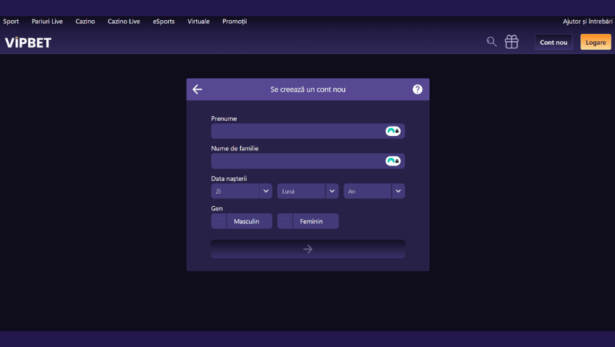Open Ajutor și întrebări help link
This screenshot has height=347, width=615.
pyautogui.click(x=587, y=22)
